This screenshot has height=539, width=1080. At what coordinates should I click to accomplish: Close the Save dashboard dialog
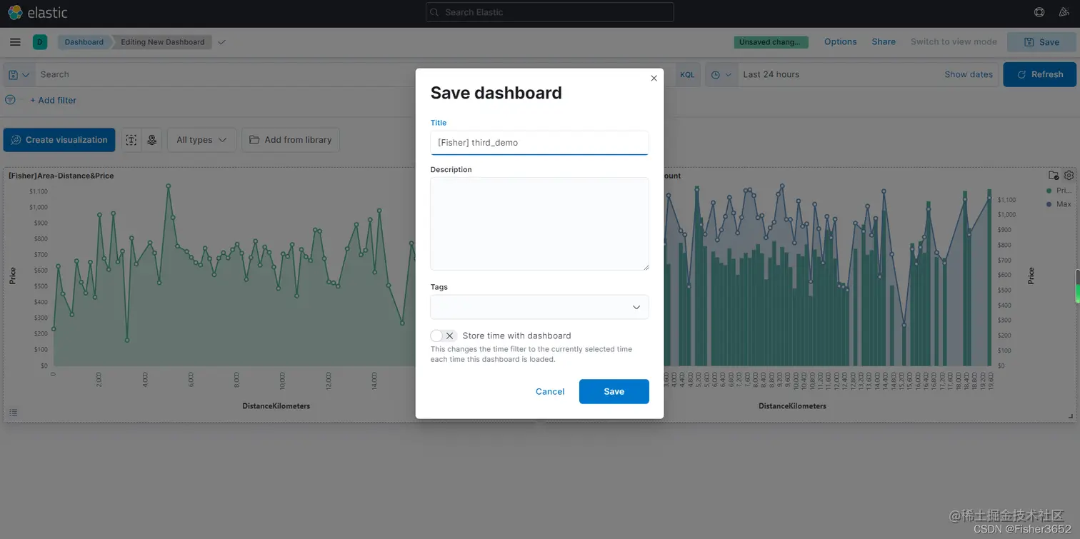(654, 79)
